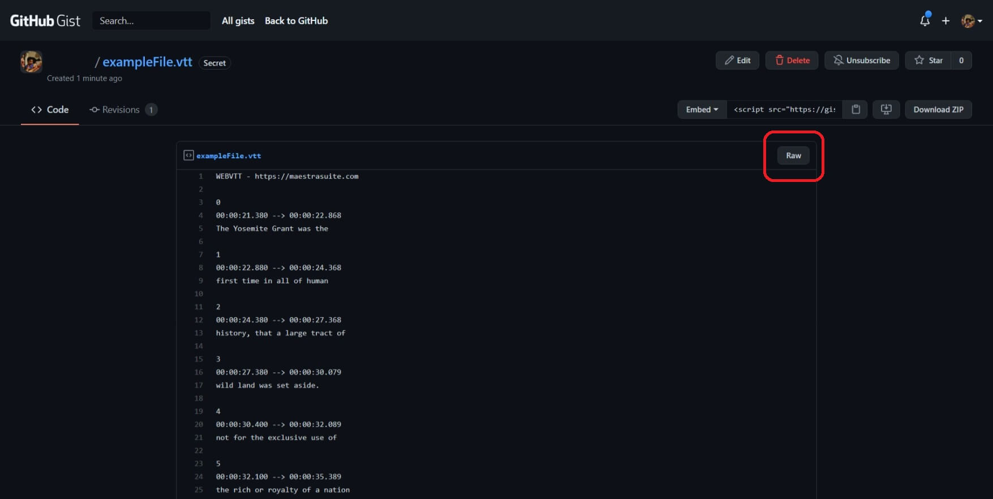Unsubscribe from this gist

[861, 60]
